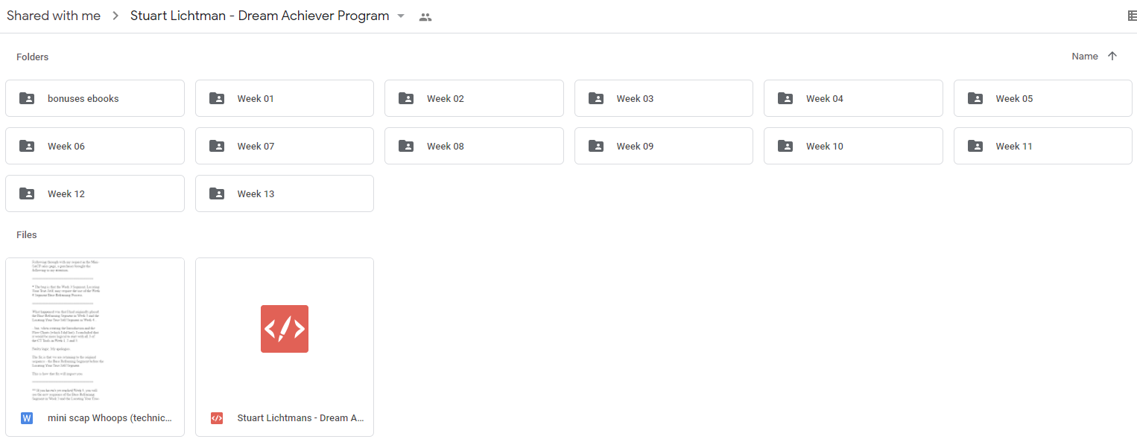
Task: Click Stuart Lichtman - Dream Achiever Program breadcrumb
Action: pyautogui.click(x=259, y=16)
